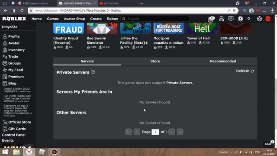Reload the browser page
Screen dimensions: 277x156
coord(22,10)
